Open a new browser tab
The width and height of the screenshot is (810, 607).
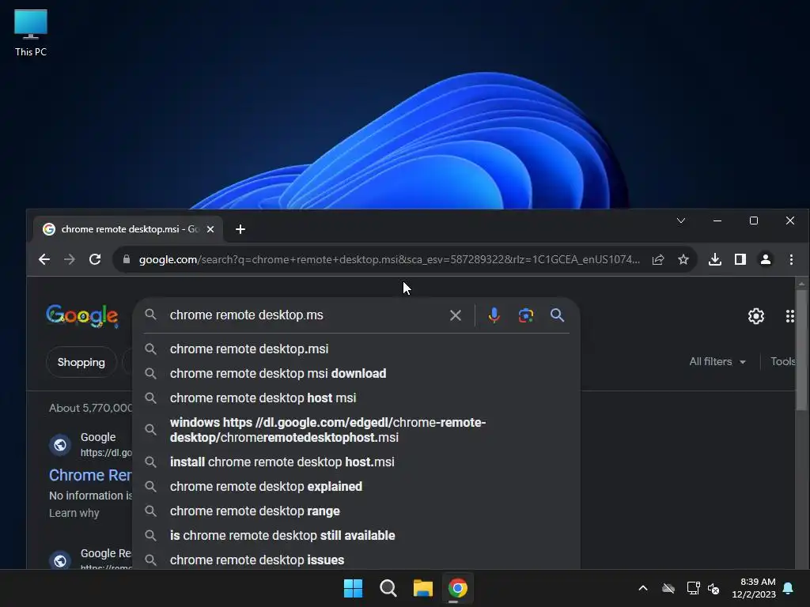point(240,229)
